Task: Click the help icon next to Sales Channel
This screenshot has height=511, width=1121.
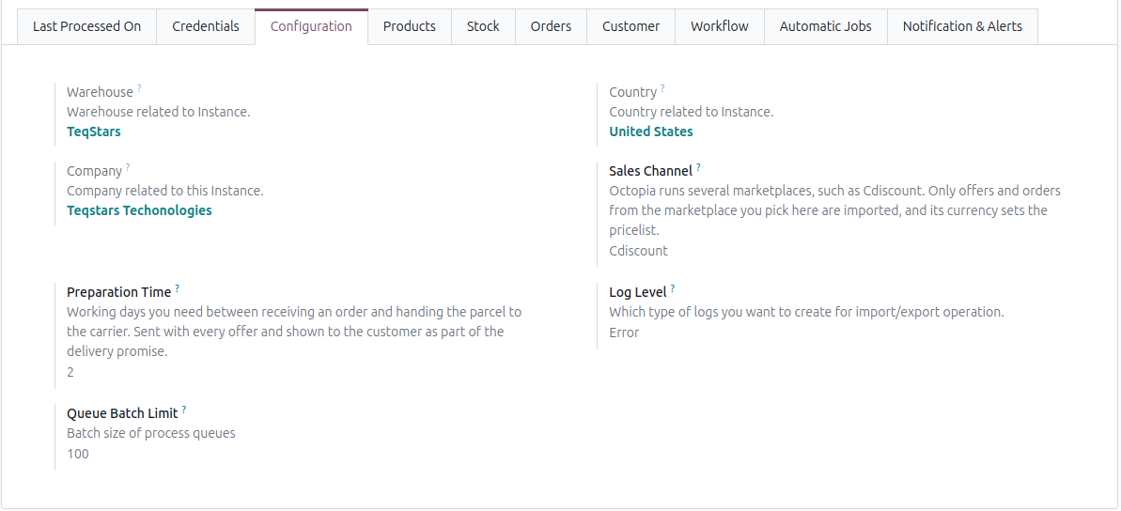Action: 698,166
